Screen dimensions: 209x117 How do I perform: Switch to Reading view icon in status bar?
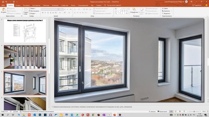coord(180,111)
